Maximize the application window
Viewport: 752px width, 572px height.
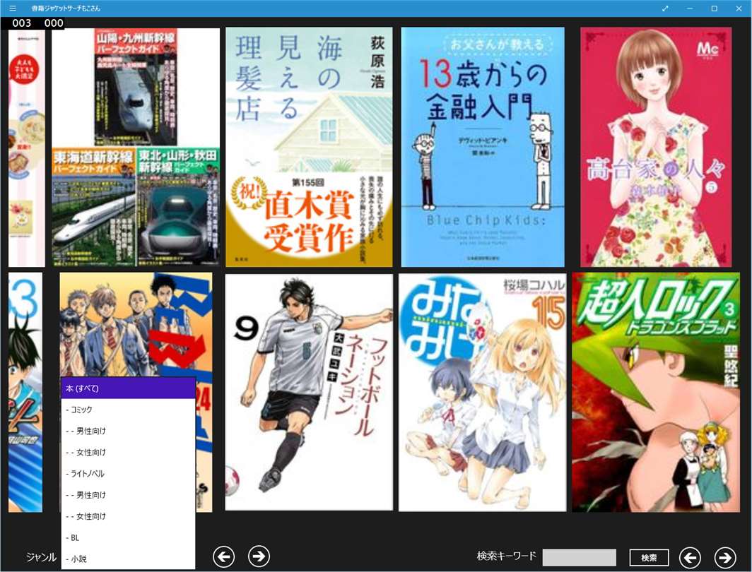click(x=714, y=8)
